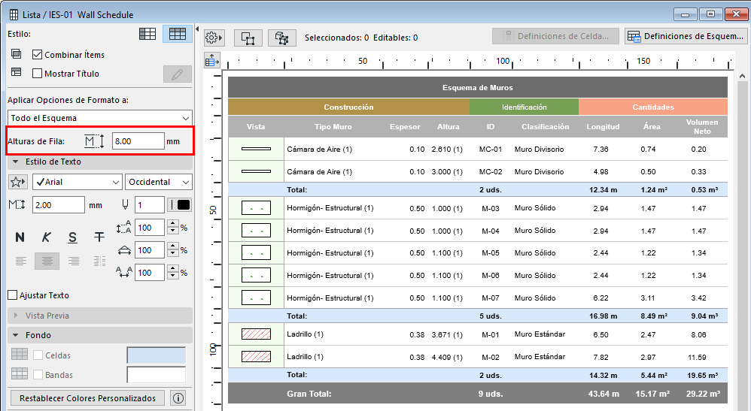Open the schedule settings gear menu
Image resolution: width=751 pixels, height=411 pixels.
(x=214, y=38)
